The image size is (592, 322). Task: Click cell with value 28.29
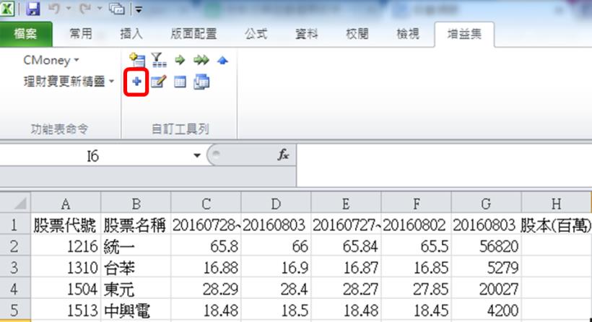[x=206, y=289]
